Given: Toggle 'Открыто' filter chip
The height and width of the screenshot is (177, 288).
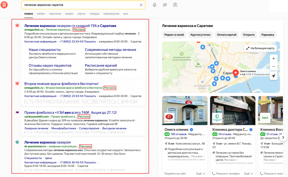Looking at the screenshot, I should 249,35.
